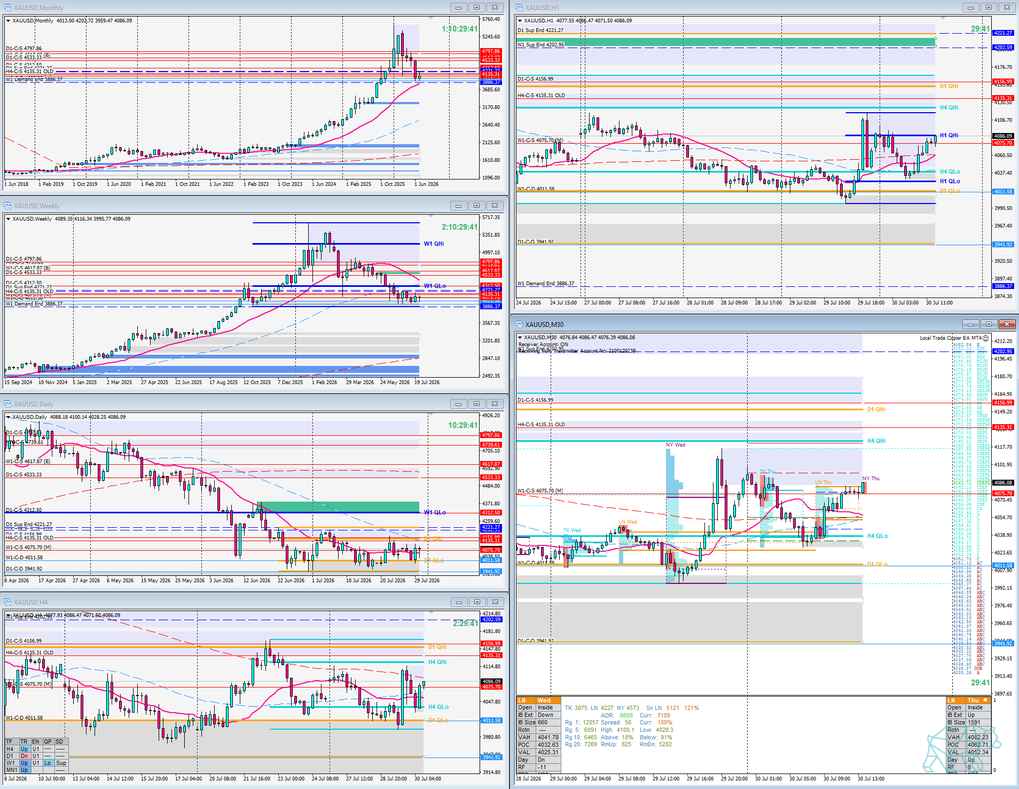Click the QP column header in trend table
This screenshot has width=1019, height=789.
click(48, 742)
